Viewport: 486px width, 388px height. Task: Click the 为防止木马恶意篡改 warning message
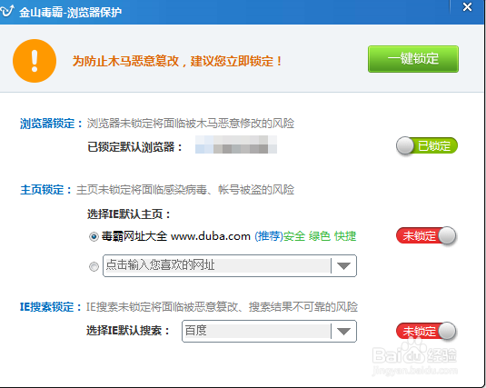(x=177, y=61)
